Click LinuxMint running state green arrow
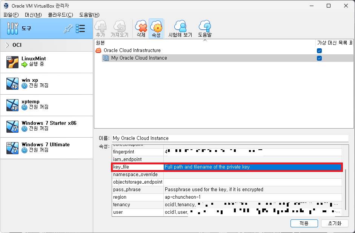The height and width of the screenshot is (233, 355). click(x=24, y=64)
